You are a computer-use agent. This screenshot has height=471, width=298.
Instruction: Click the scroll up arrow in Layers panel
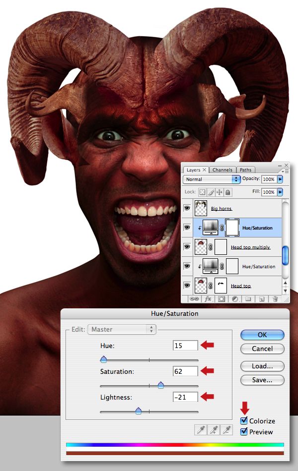pos(285,283)
